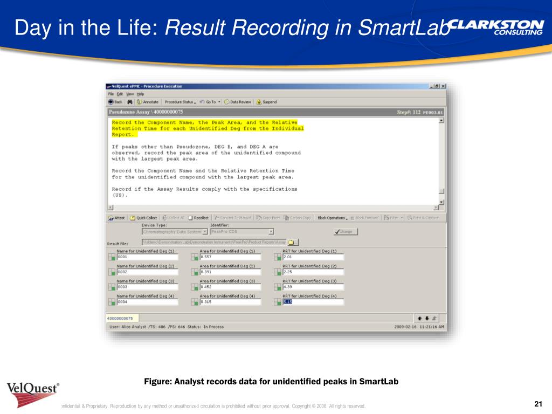Open the Filter dropdown in lower toolbar
This screenshot has height=414, width=552.
point(393,218)
